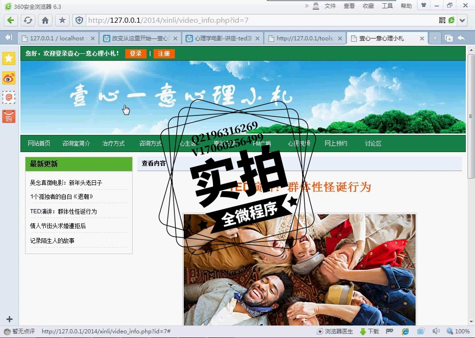Image resolution: width=475 pixels, height=338 pixels.
Task: Close the 127.0.0.1 / localhost tab
Action: pos(93,38)
